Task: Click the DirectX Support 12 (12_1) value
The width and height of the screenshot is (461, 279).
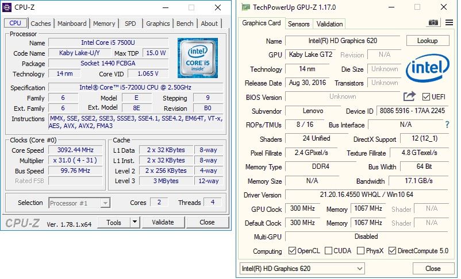Action: click(425, 138)
